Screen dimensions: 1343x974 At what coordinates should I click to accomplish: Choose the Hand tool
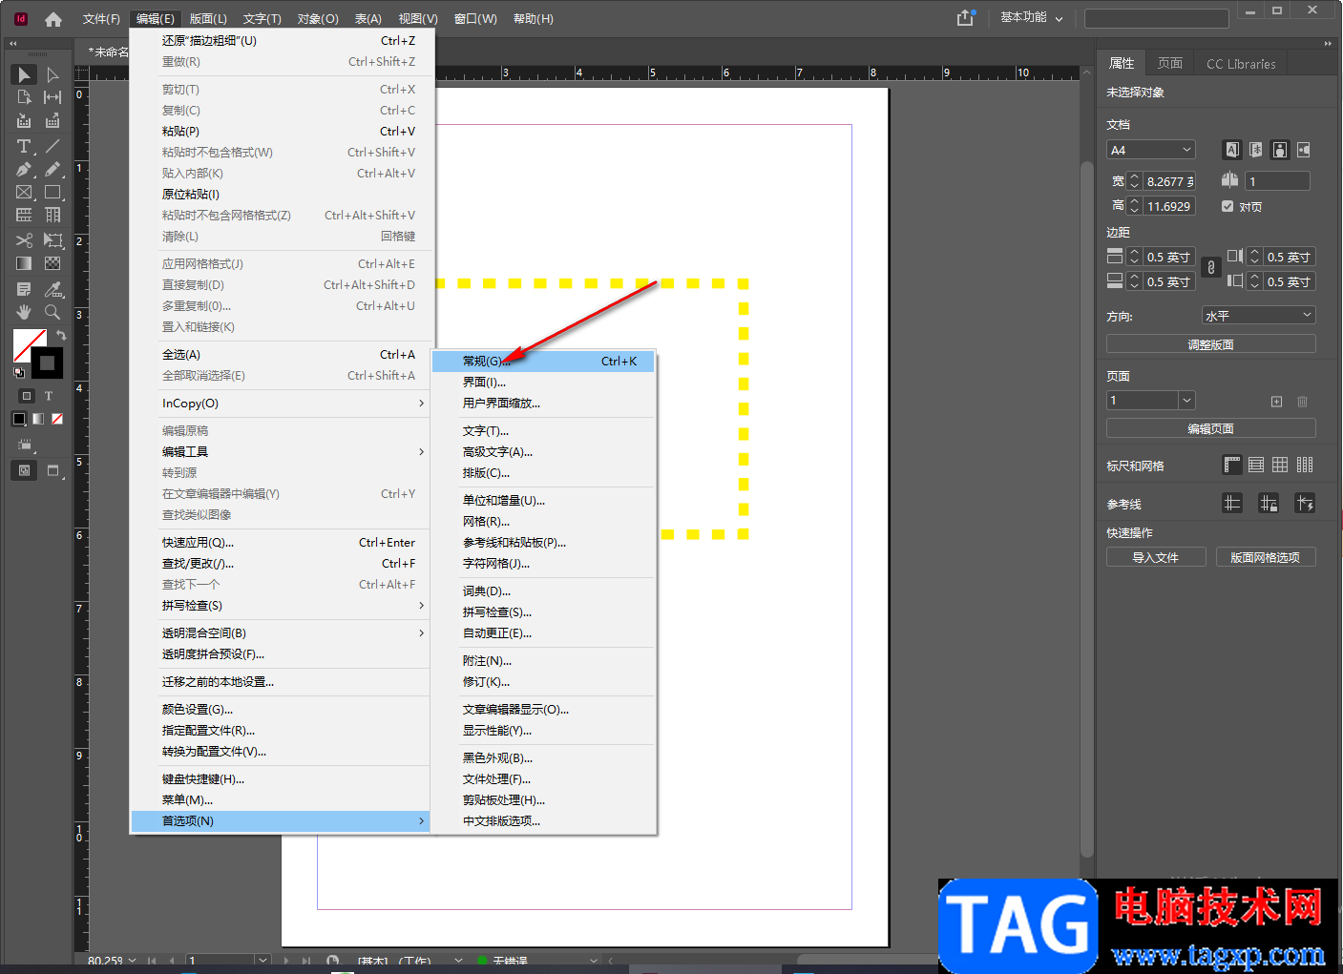[x=24, y=312]
